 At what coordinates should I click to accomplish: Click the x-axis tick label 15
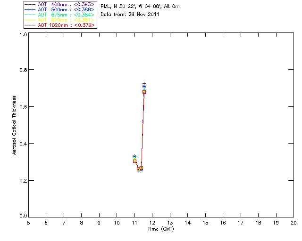[205, 223]
